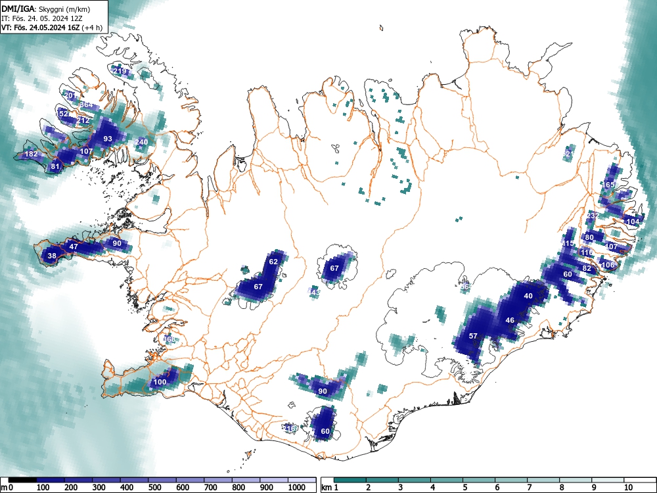Click the visibility value '104' on the east coast
Image resolution: width=657 pixels, height=493 pixels.
[633, 221]
